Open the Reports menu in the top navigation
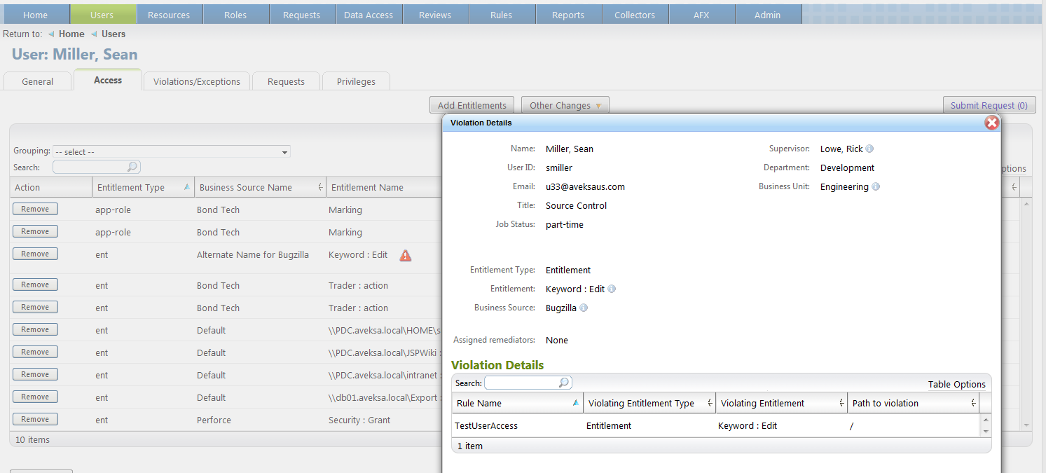 pos(567,15)
